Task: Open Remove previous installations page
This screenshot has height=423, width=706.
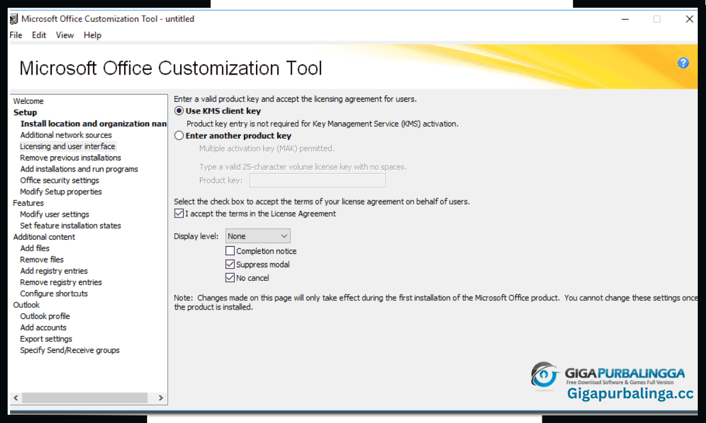Action: click(71, 157)
